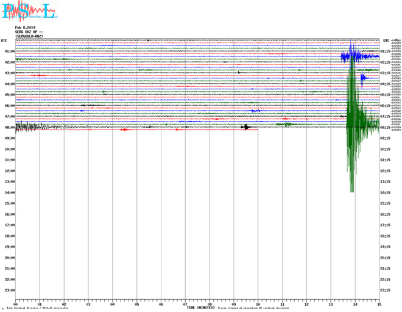Select the 14:00 hour marker on left axis
The image size is (402, 312).
coord(10,192)
